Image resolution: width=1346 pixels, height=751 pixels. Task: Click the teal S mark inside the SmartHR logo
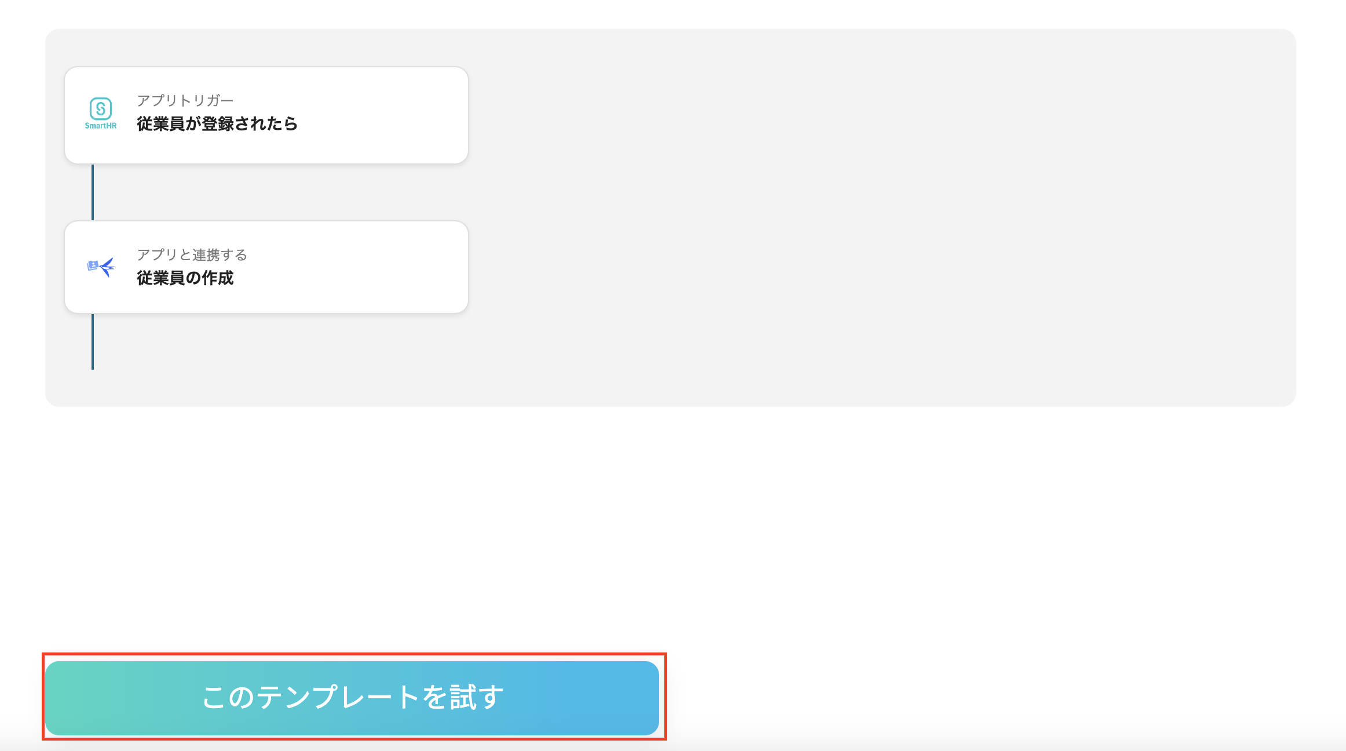point(100,108)
